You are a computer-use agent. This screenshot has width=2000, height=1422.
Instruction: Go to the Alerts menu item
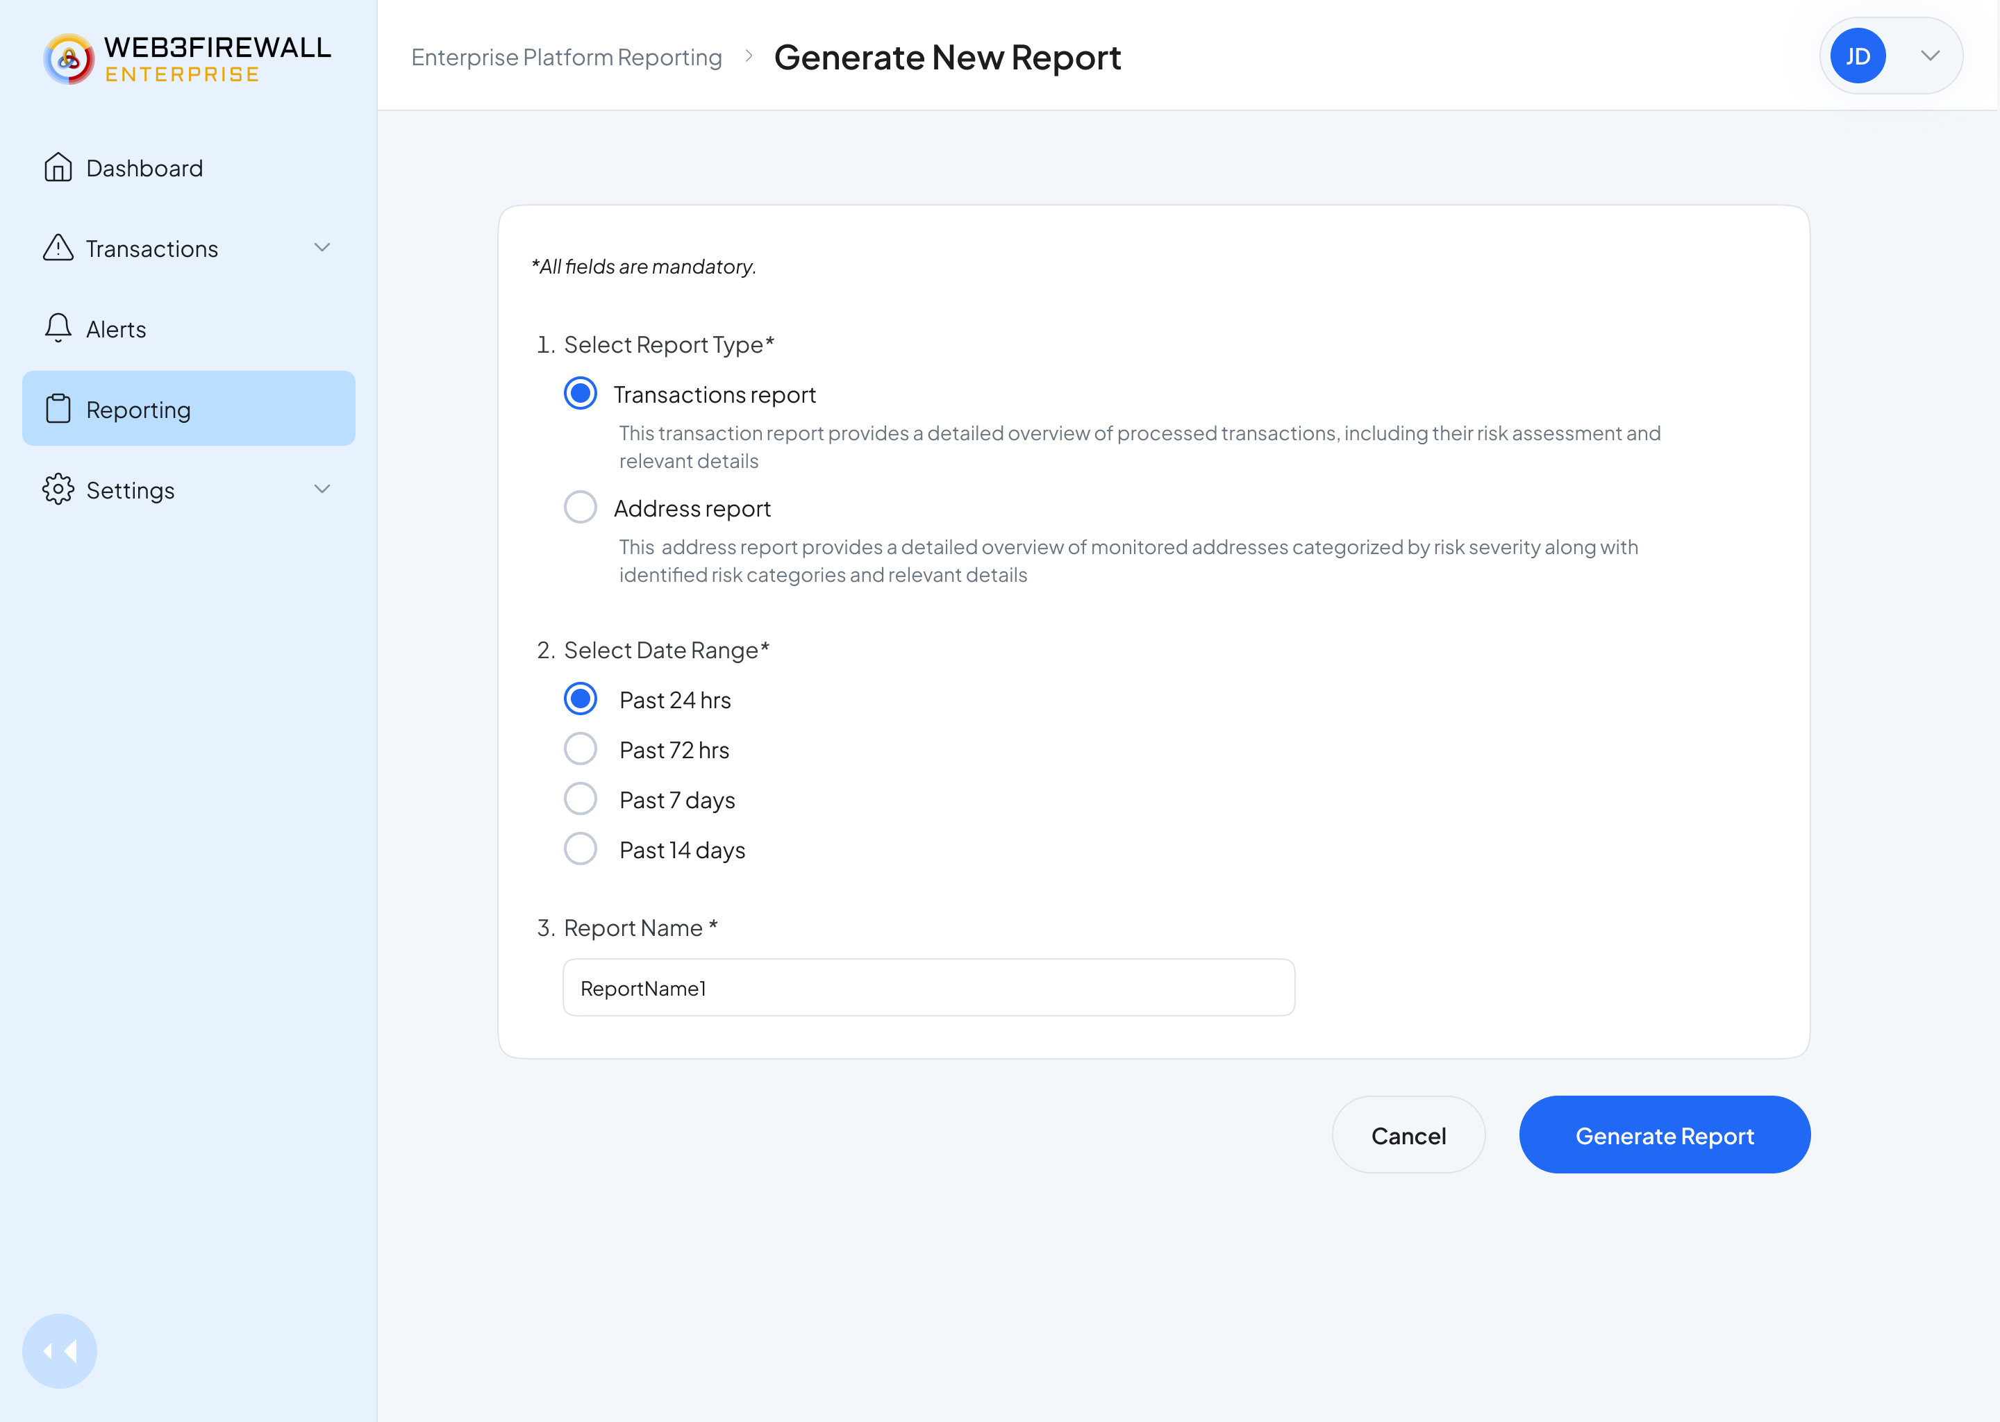tap(188, 328)
